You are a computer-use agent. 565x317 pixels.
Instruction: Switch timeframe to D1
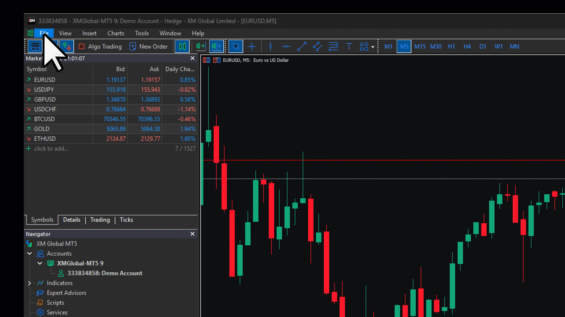coord(483,46)
